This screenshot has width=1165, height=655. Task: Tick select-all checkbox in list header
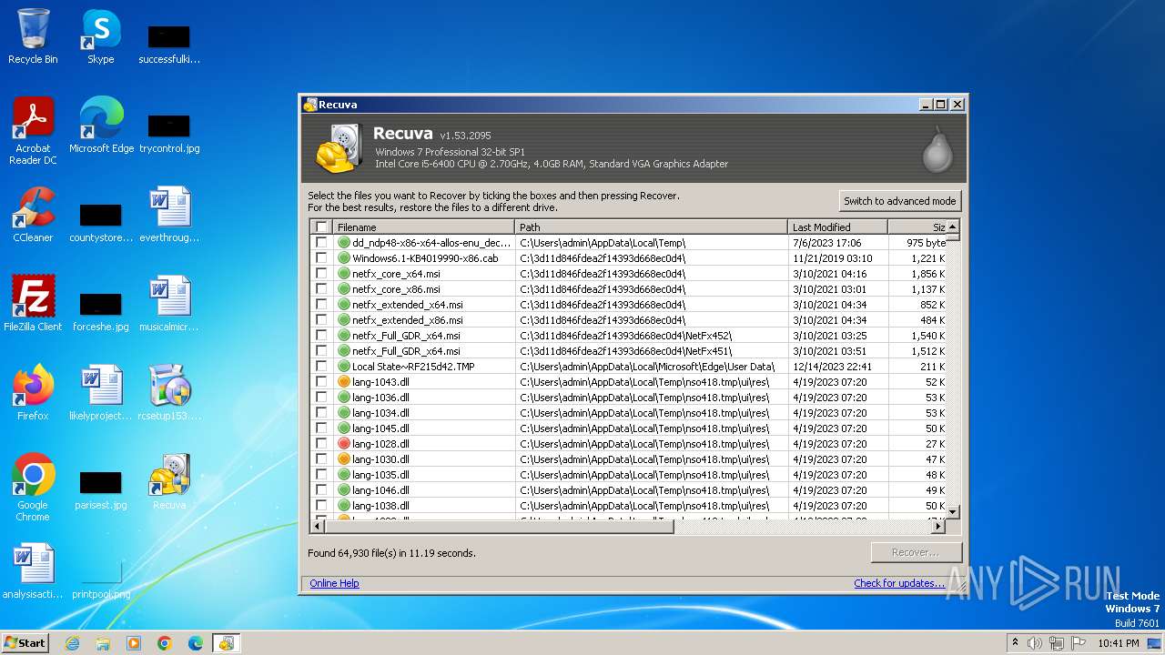pyautogui.click(x=320, y=227)
